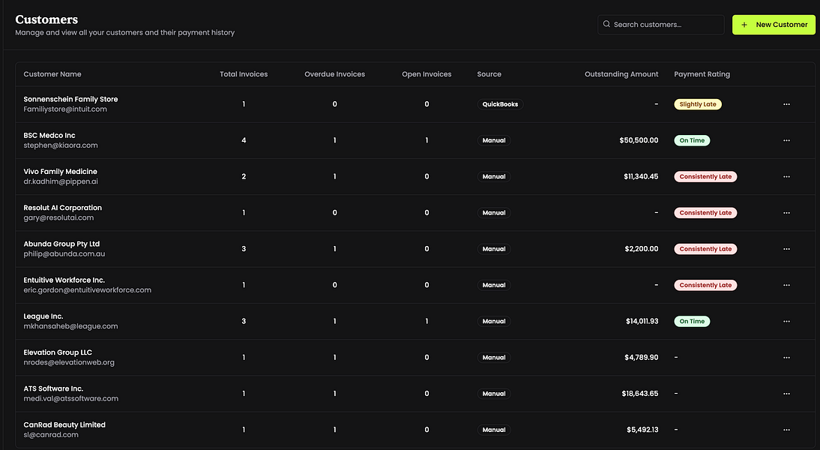The width and height of the screenshot is (820, 450).
Task: Open actions menu for Sonnenschein Family Store
Action: (786, 104)
